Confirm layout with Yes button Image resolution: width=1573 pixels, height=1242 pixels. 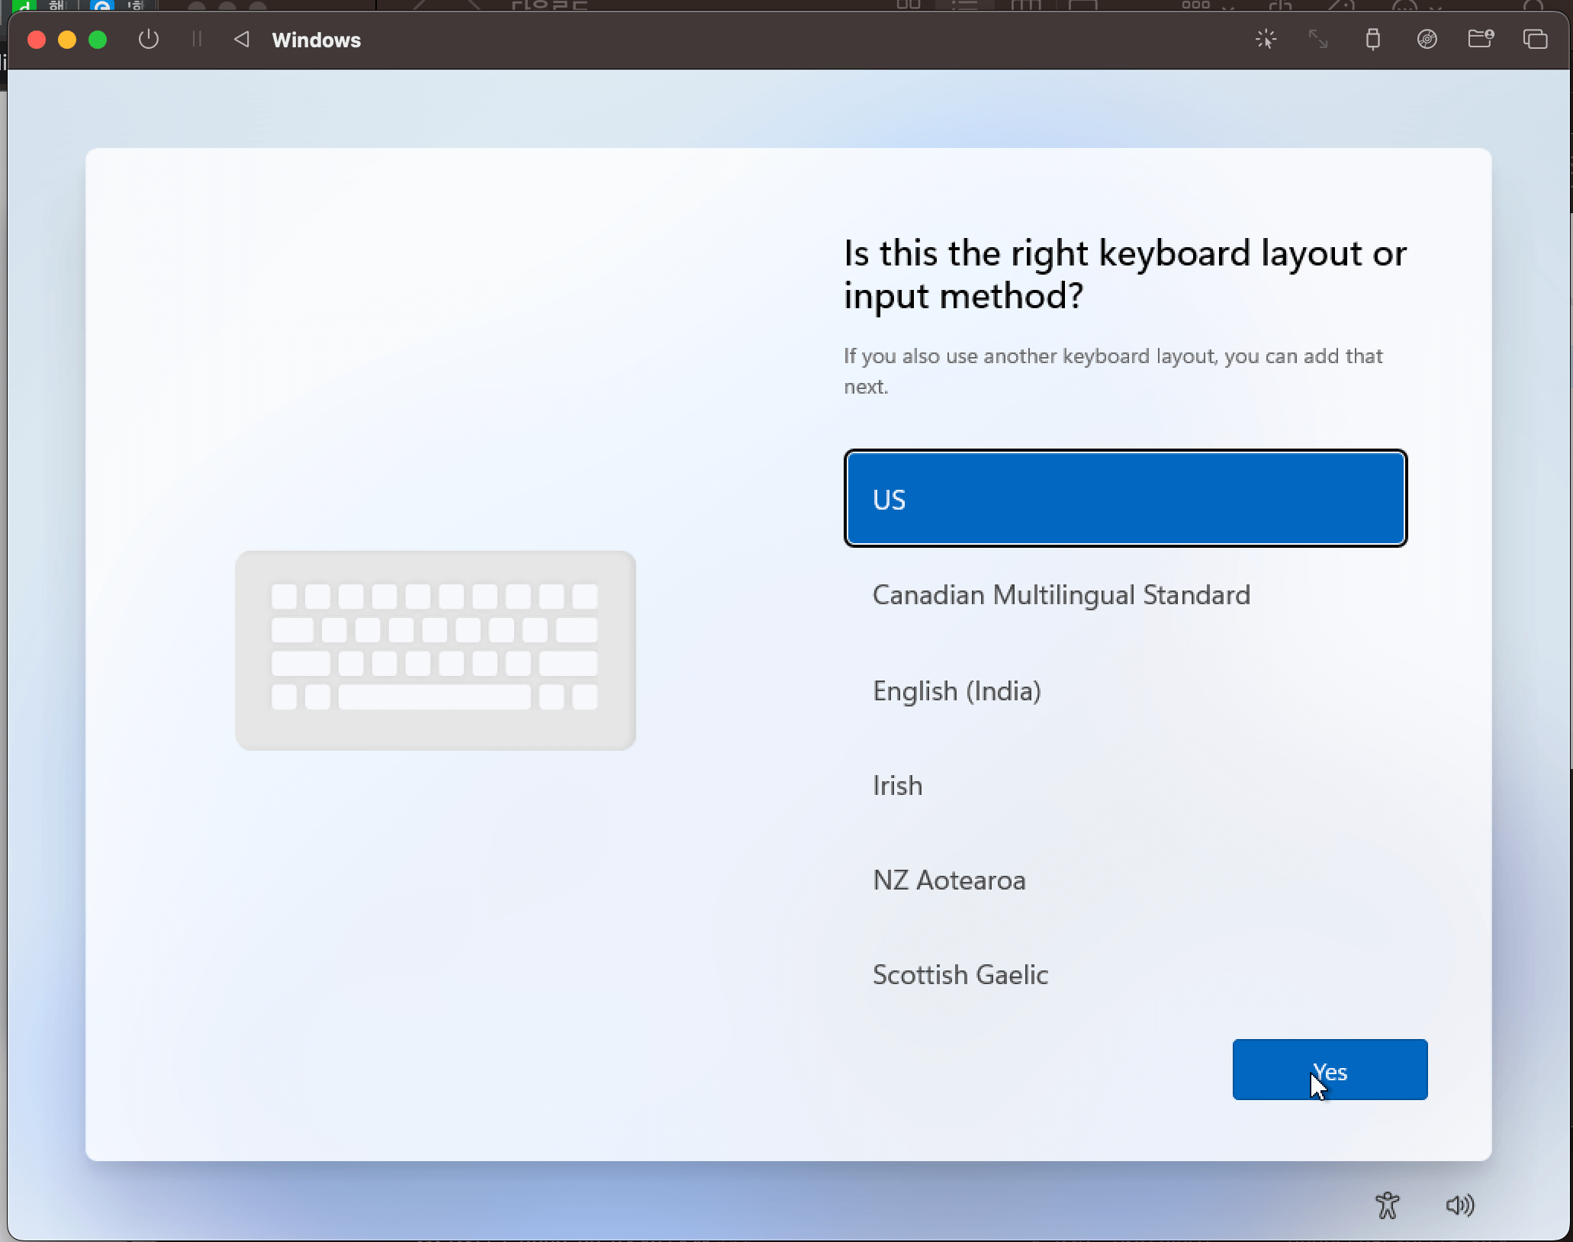click(x=1330, y=1070)
